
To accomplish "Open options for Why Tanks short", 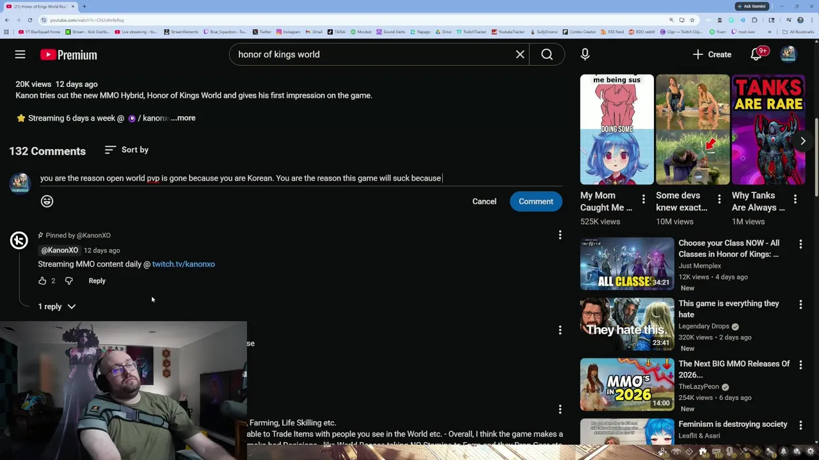I will 795,200.
